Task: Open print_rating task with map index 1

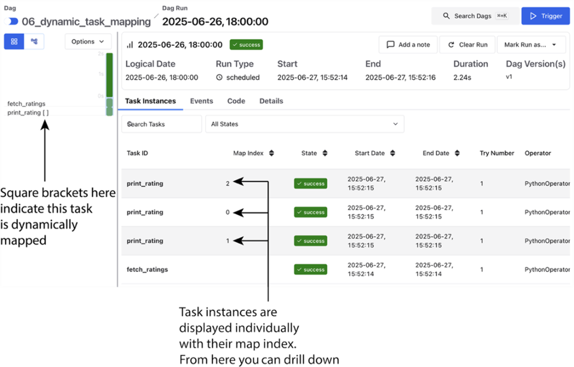Action: 145,241
